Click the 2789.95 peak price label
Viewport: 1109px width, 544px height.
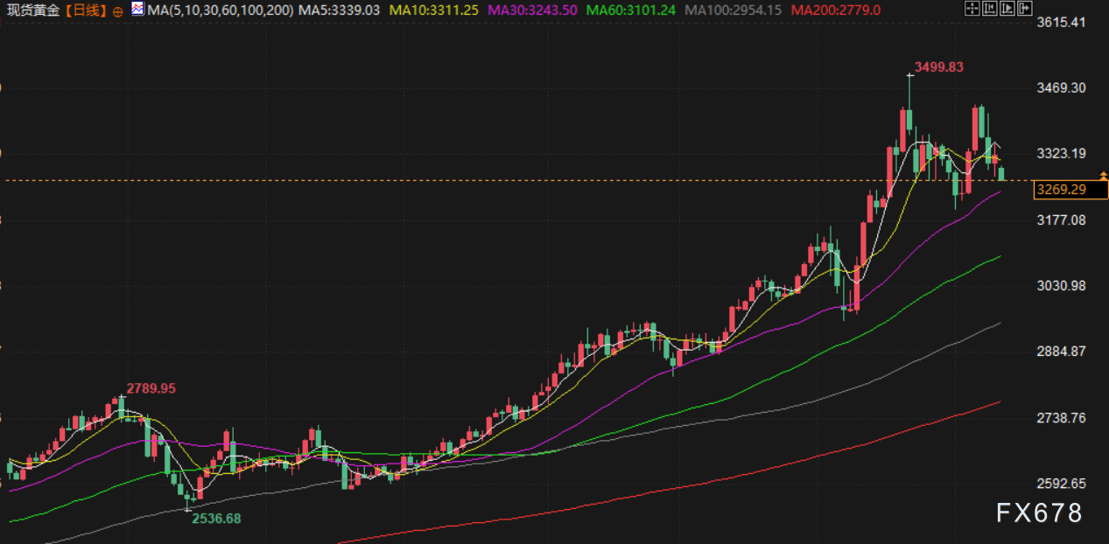click(151, 387)
